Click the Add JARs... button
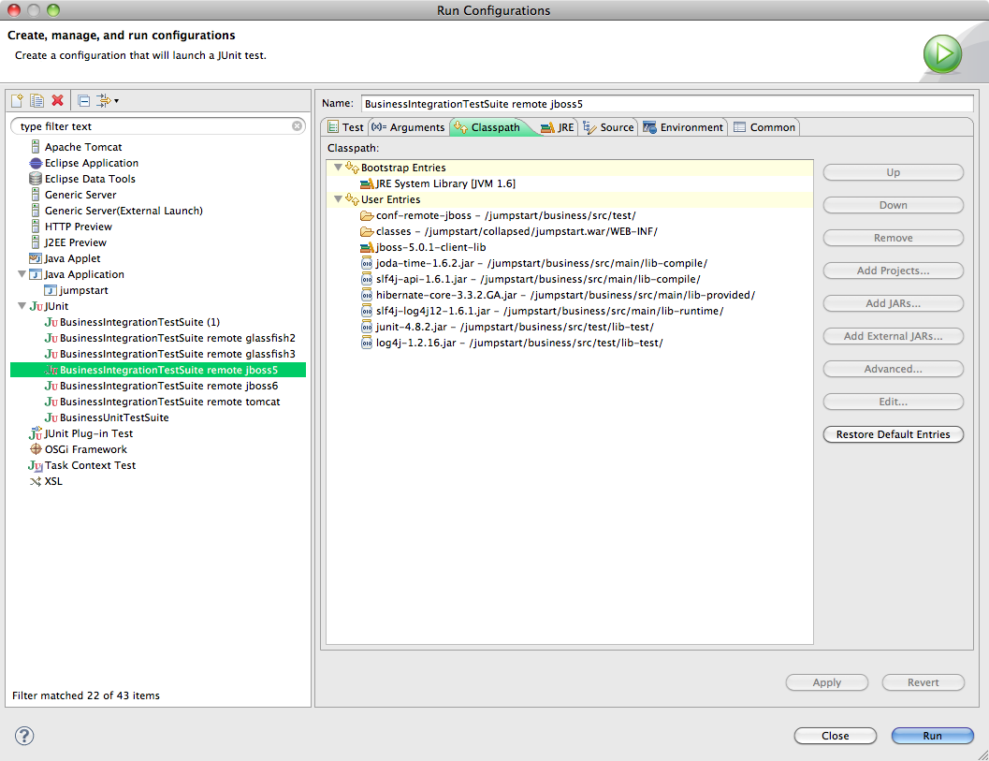The width and height of the screenshot is (989, 761). coord(894,303)
